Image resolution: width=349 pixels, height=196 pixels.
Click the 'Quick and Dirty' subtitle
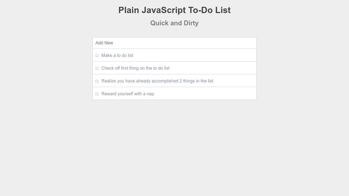click(174, 23)
